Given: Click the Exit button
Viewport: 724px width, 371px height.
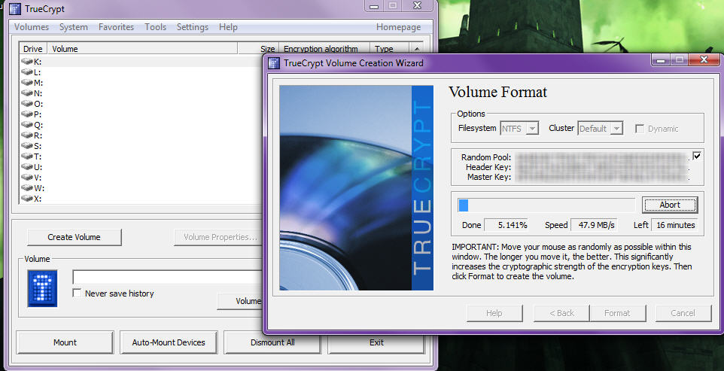Looking at the screenshot, I should pos(376,342).
